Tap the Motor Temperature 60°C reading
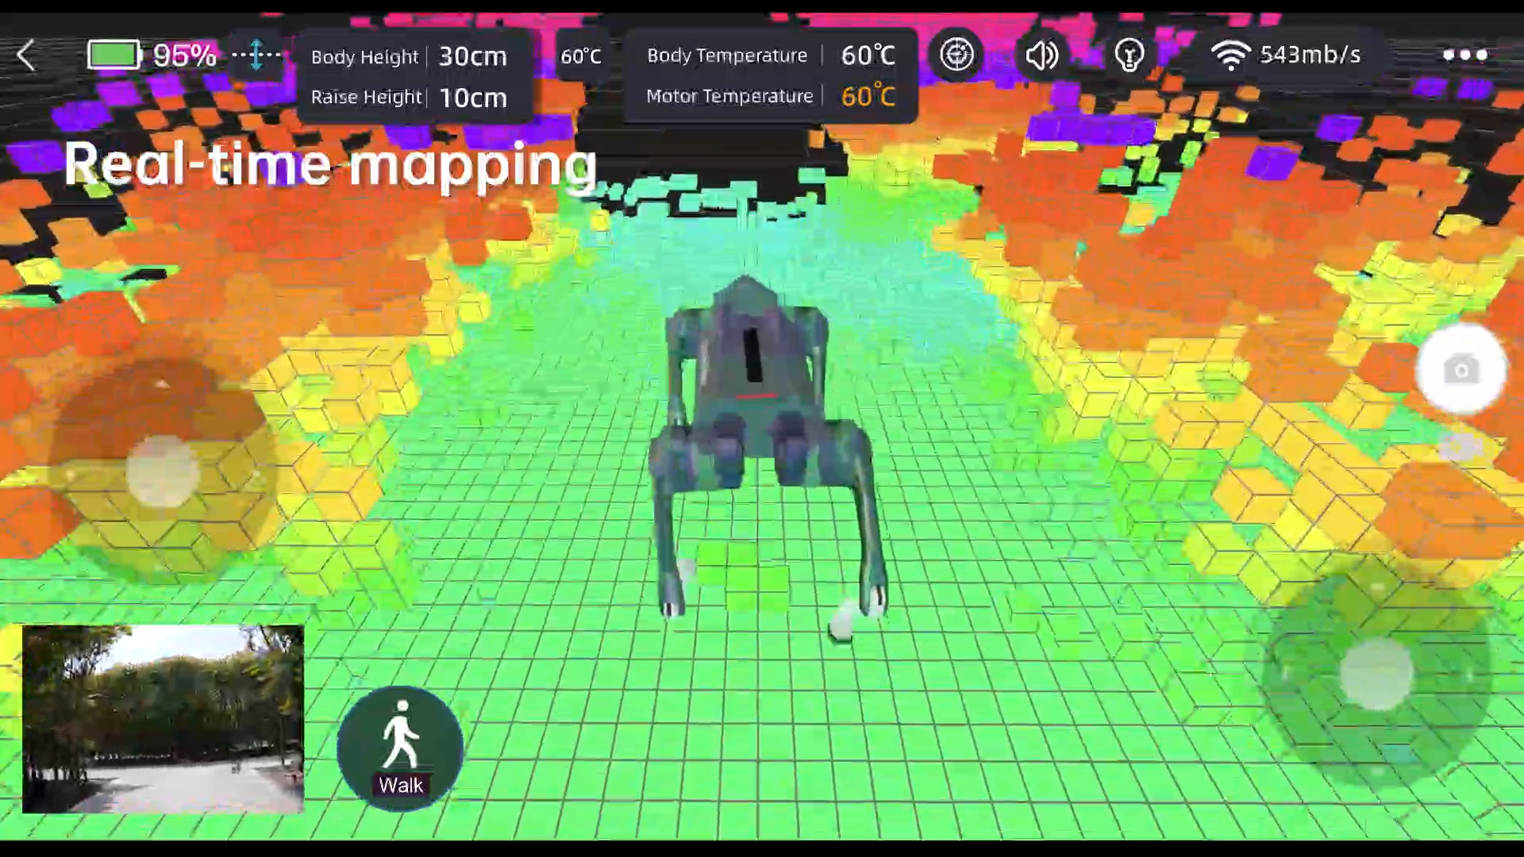The width and height of the screenshot is (1524, 857). click(868, 96)
